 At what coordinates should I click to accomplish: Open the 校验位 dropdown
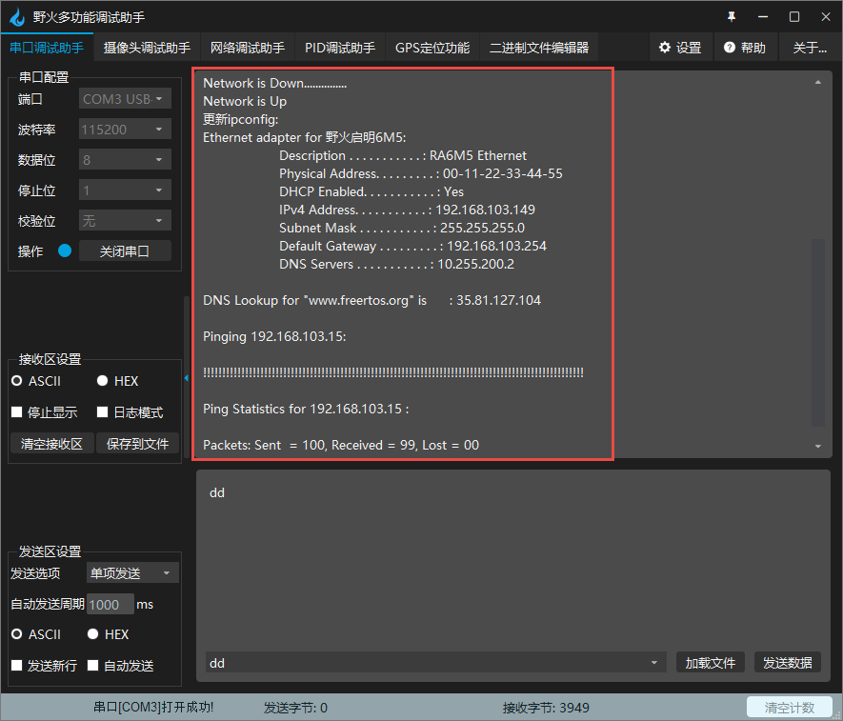[125, 220]
